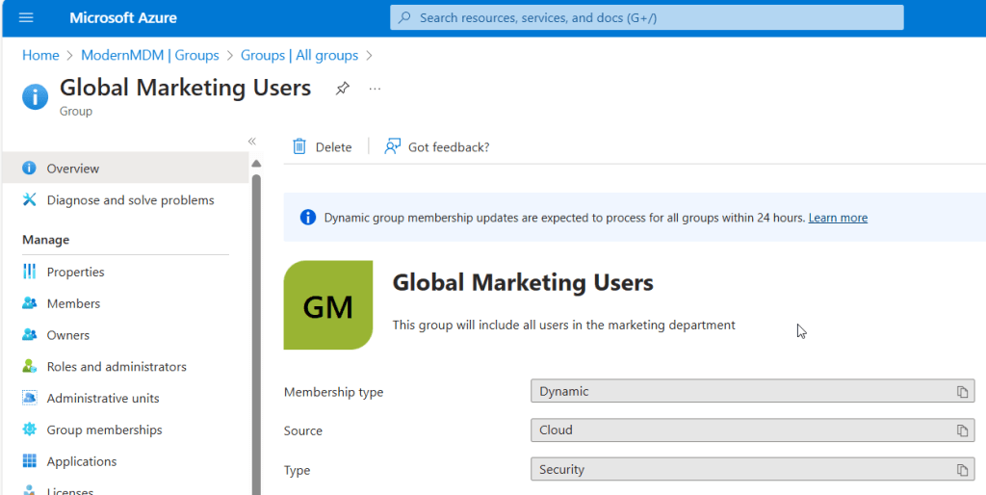
Task: Open the Learn more link
Action: [838, 218]
